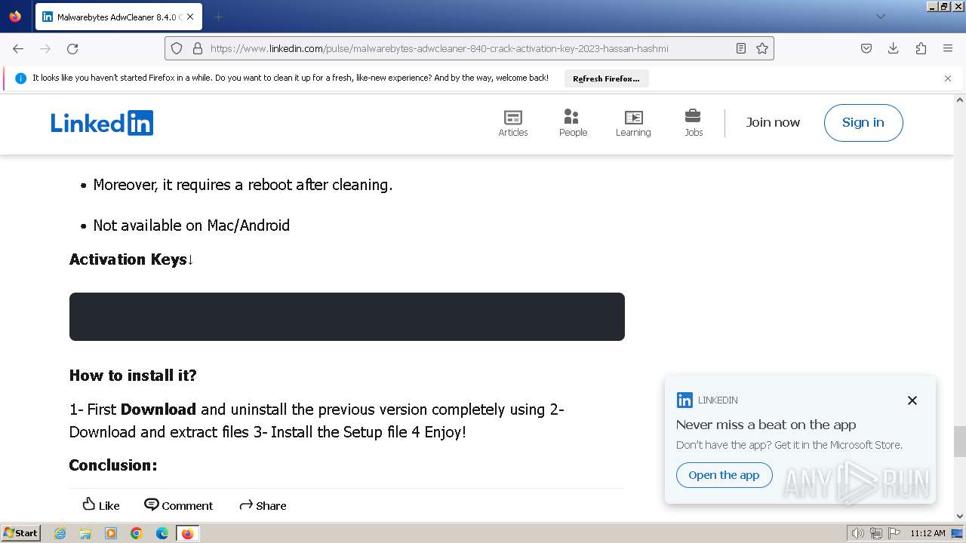Launch Chrome from taskbar
The height and width of the screenshot is (543, 966).
[137, 533]
